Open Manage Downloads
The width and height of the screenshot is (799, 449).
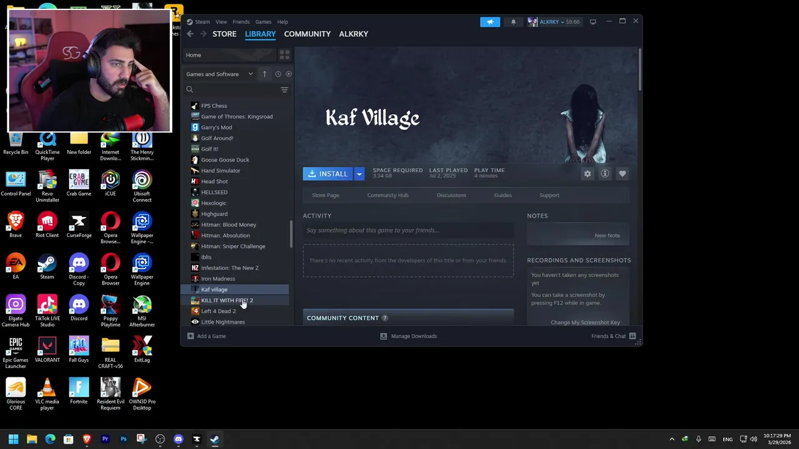tap(409, 336)
